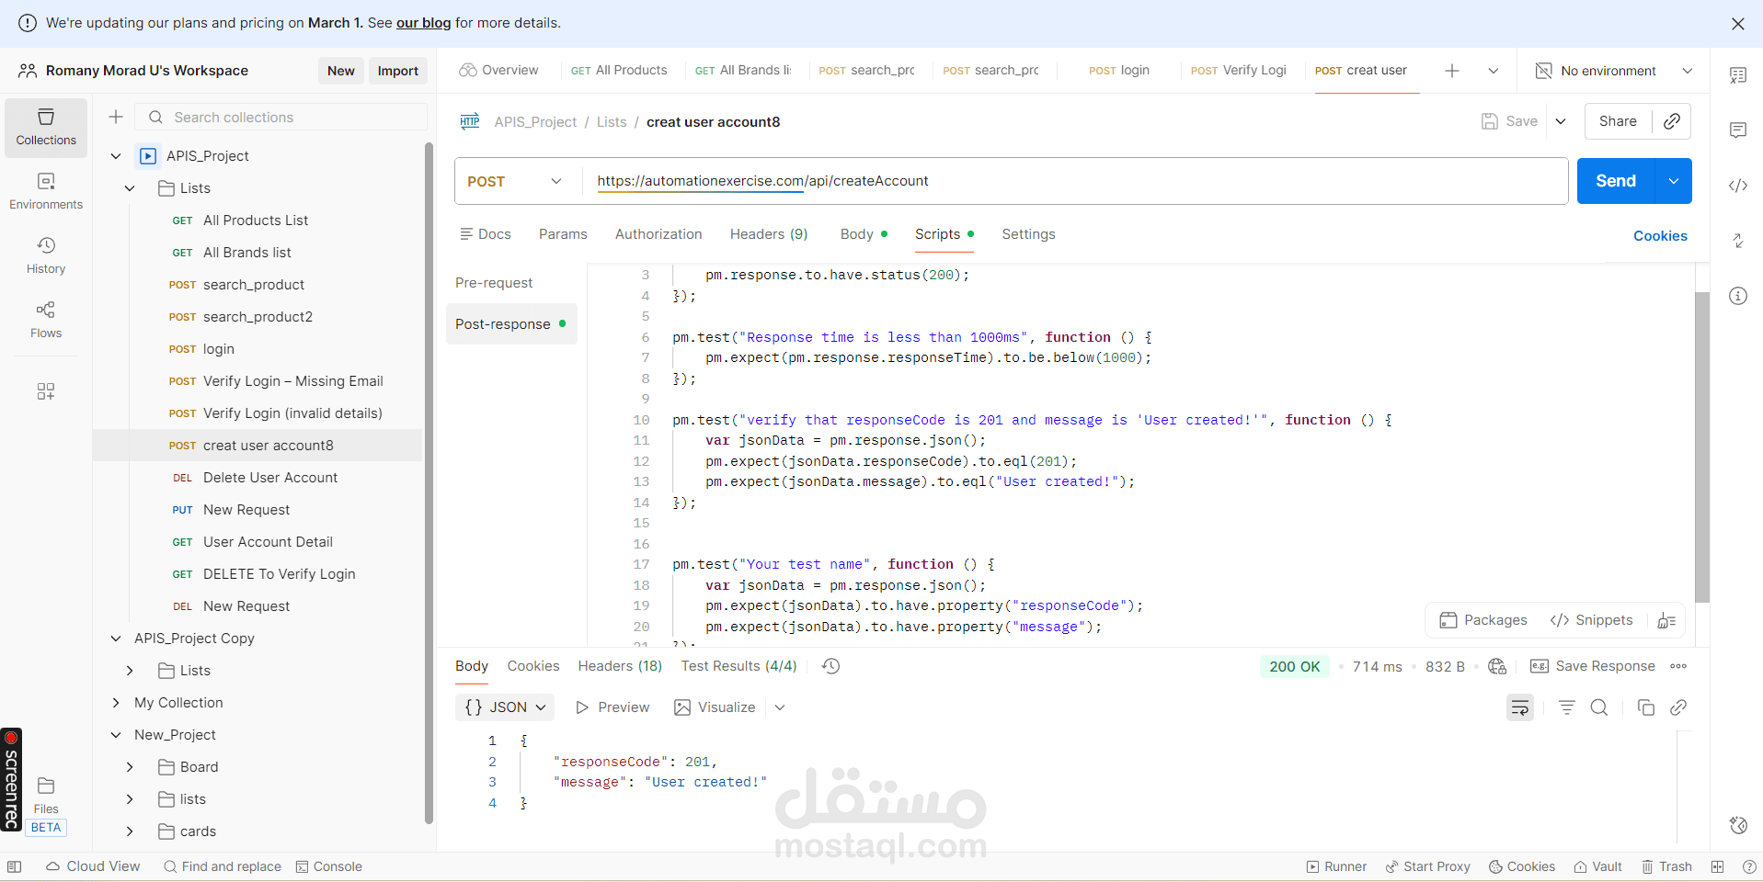Open the No environment selector

(x=1615, y=71)
